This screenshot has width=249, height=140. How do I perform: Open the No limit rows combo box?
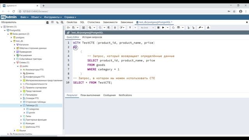point(147,28)
